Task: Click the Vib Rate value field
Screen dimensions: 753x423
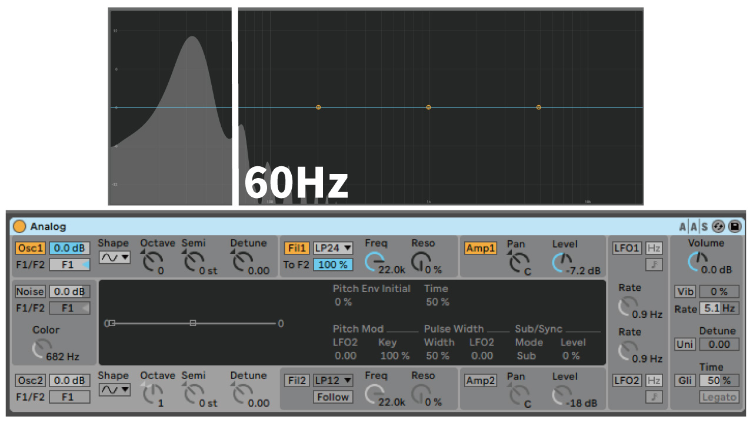Action: (x=719, y=308)
